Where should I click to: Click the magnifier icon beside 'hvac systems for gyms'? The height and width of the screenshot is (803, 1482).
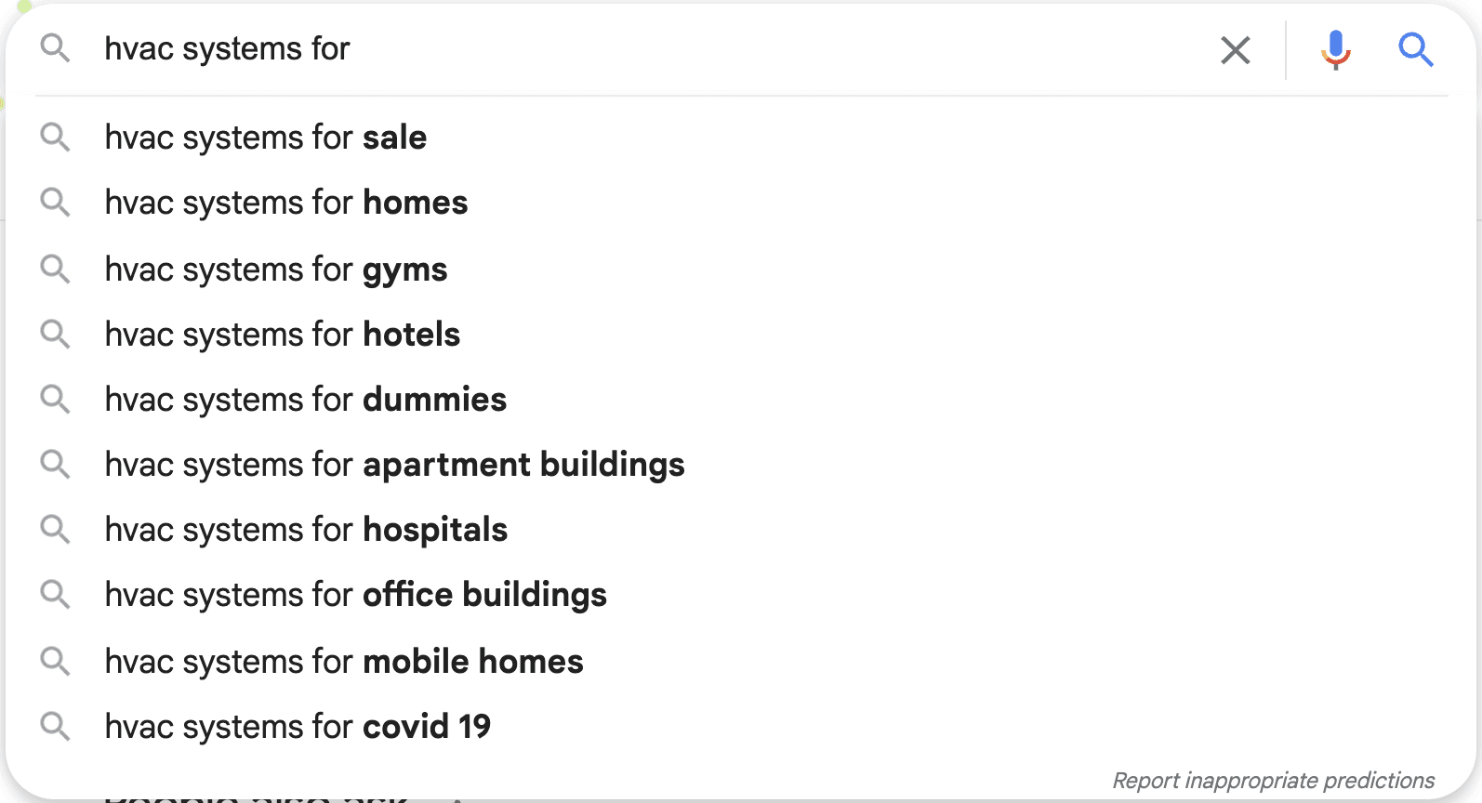click(x=56, y=269)
